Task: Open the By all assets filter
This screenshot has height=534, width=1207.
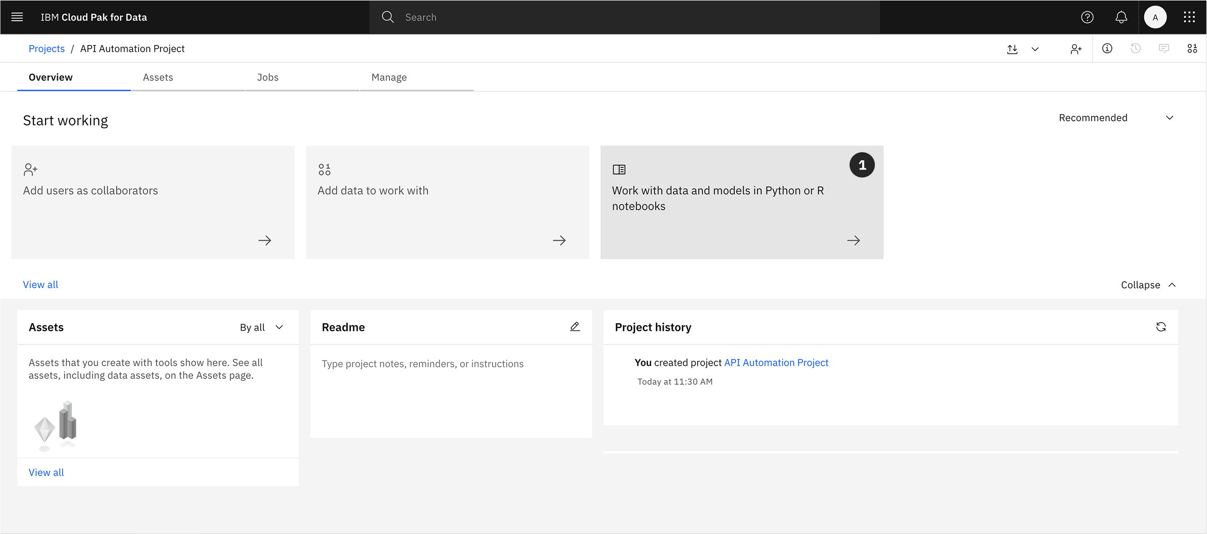Action: pos(261,328)
